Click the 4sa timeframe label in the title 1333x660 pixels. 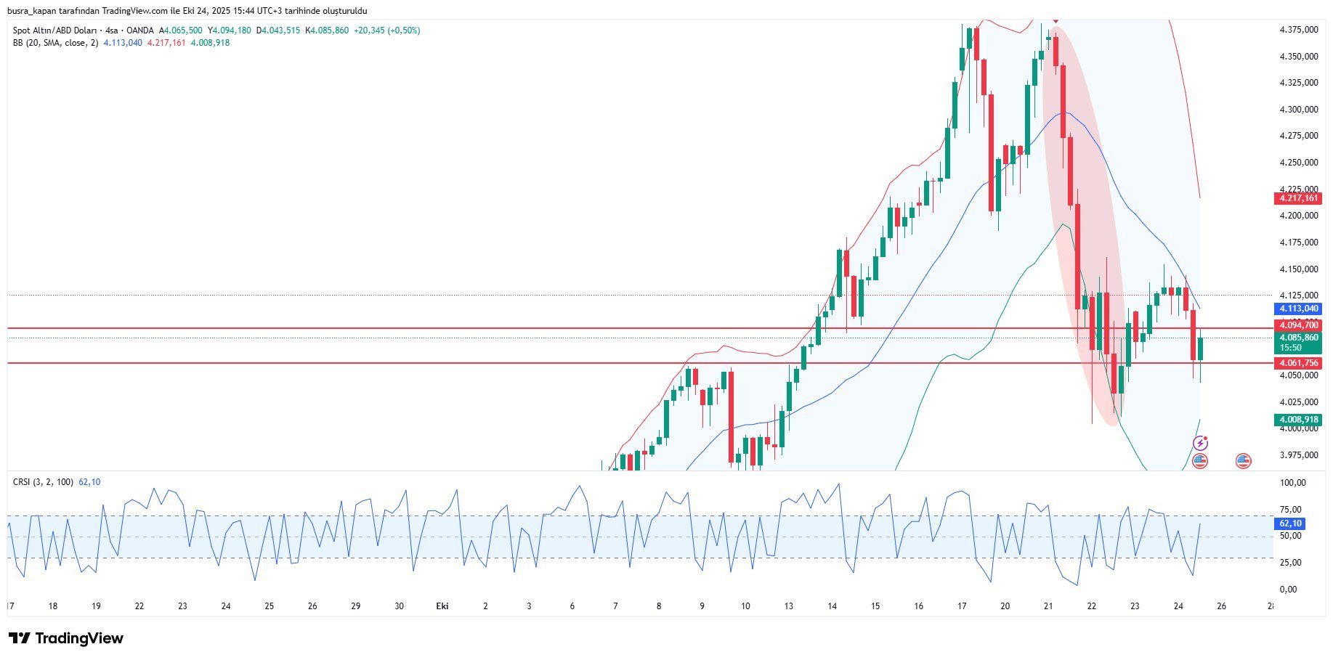point(111,30)
